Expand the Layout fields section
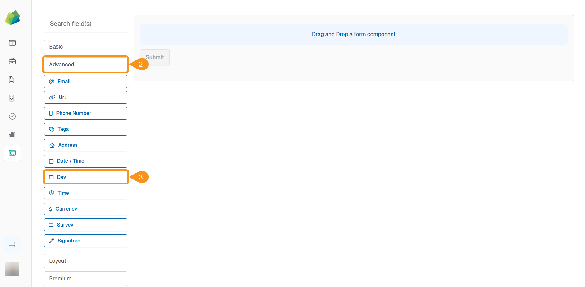 85,261
